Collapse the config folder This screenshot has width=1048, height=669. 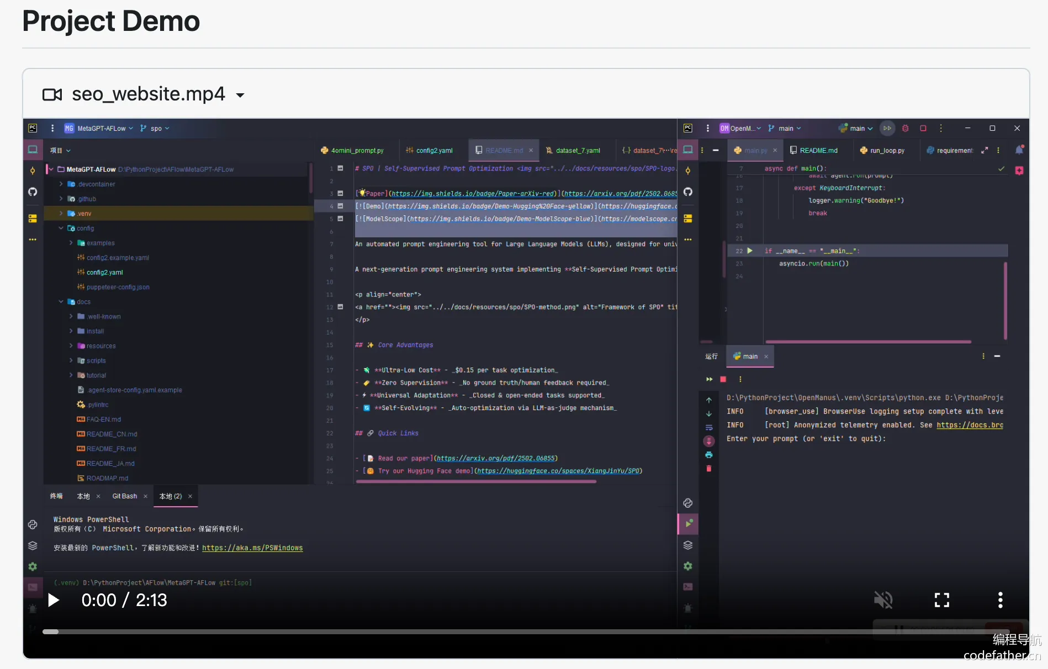point(61,228)
